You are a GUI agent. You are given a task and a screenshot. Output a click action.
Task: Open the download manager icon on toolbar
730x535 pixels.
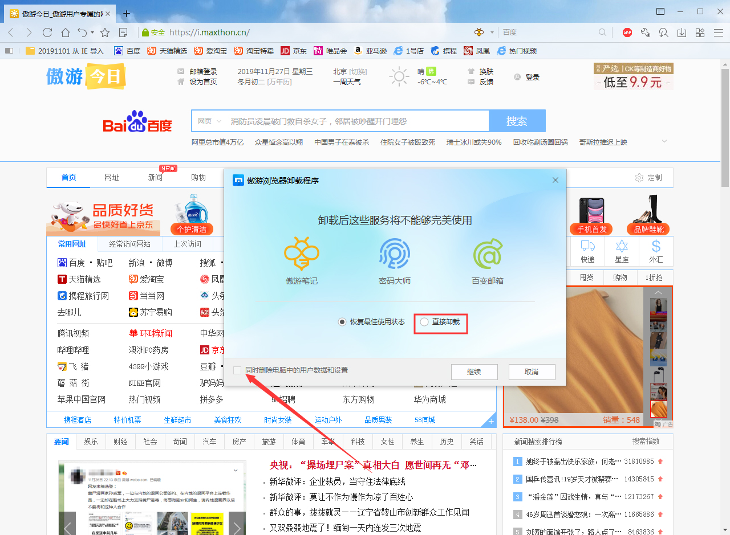(682, 32)
